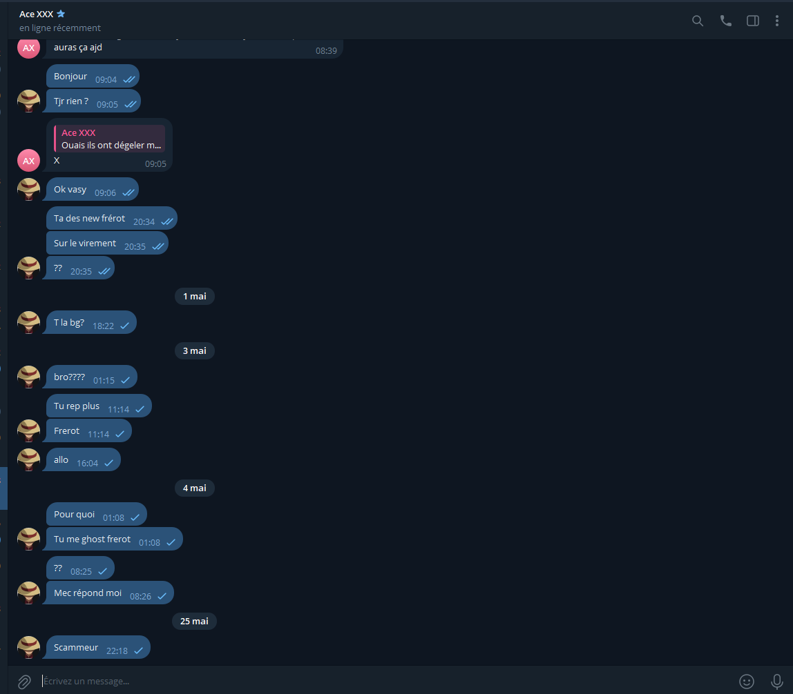The image size is (793, 694).
Task: Select the 'Scammeur' message bubble
Action: (98, 648)
